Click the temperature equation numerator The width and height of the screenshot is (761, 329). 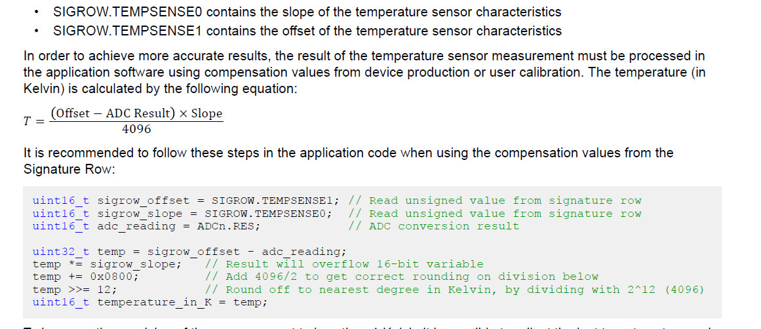[x=136, y=113]
